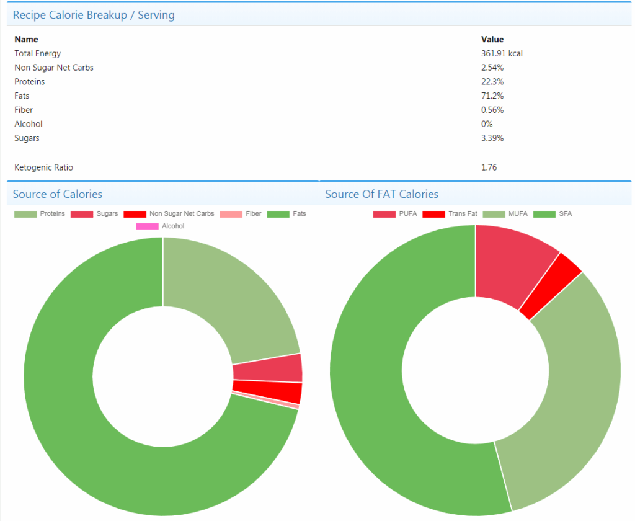Viewport: 635px width, 521px height.
Task: Click the Value column header
Action: pos(492,39)
